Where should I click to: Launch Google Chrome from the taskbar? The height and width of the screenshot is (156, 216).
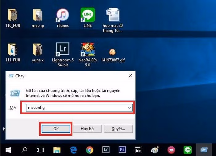click(x=89, y=150)
